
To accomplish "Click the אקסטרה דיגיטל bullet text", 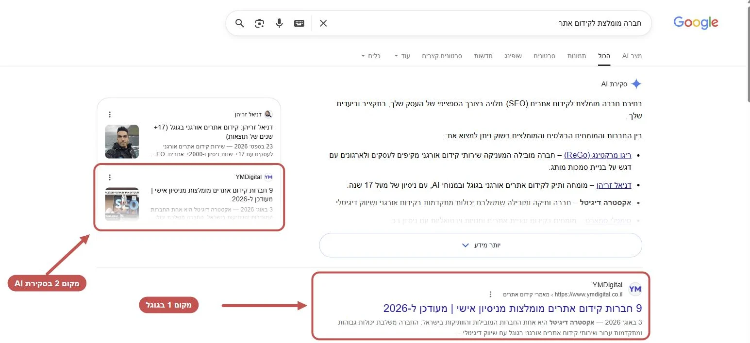I will pos(606,202).
